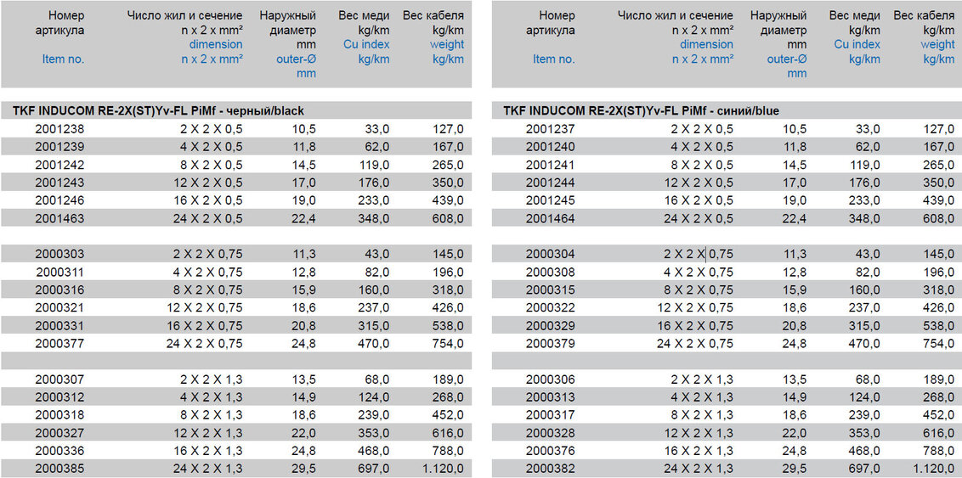The width and height of the screenshot is (962, 478).
Task: Click outer diameter 22,0 for item 2000328
Action: pos(795,433)
